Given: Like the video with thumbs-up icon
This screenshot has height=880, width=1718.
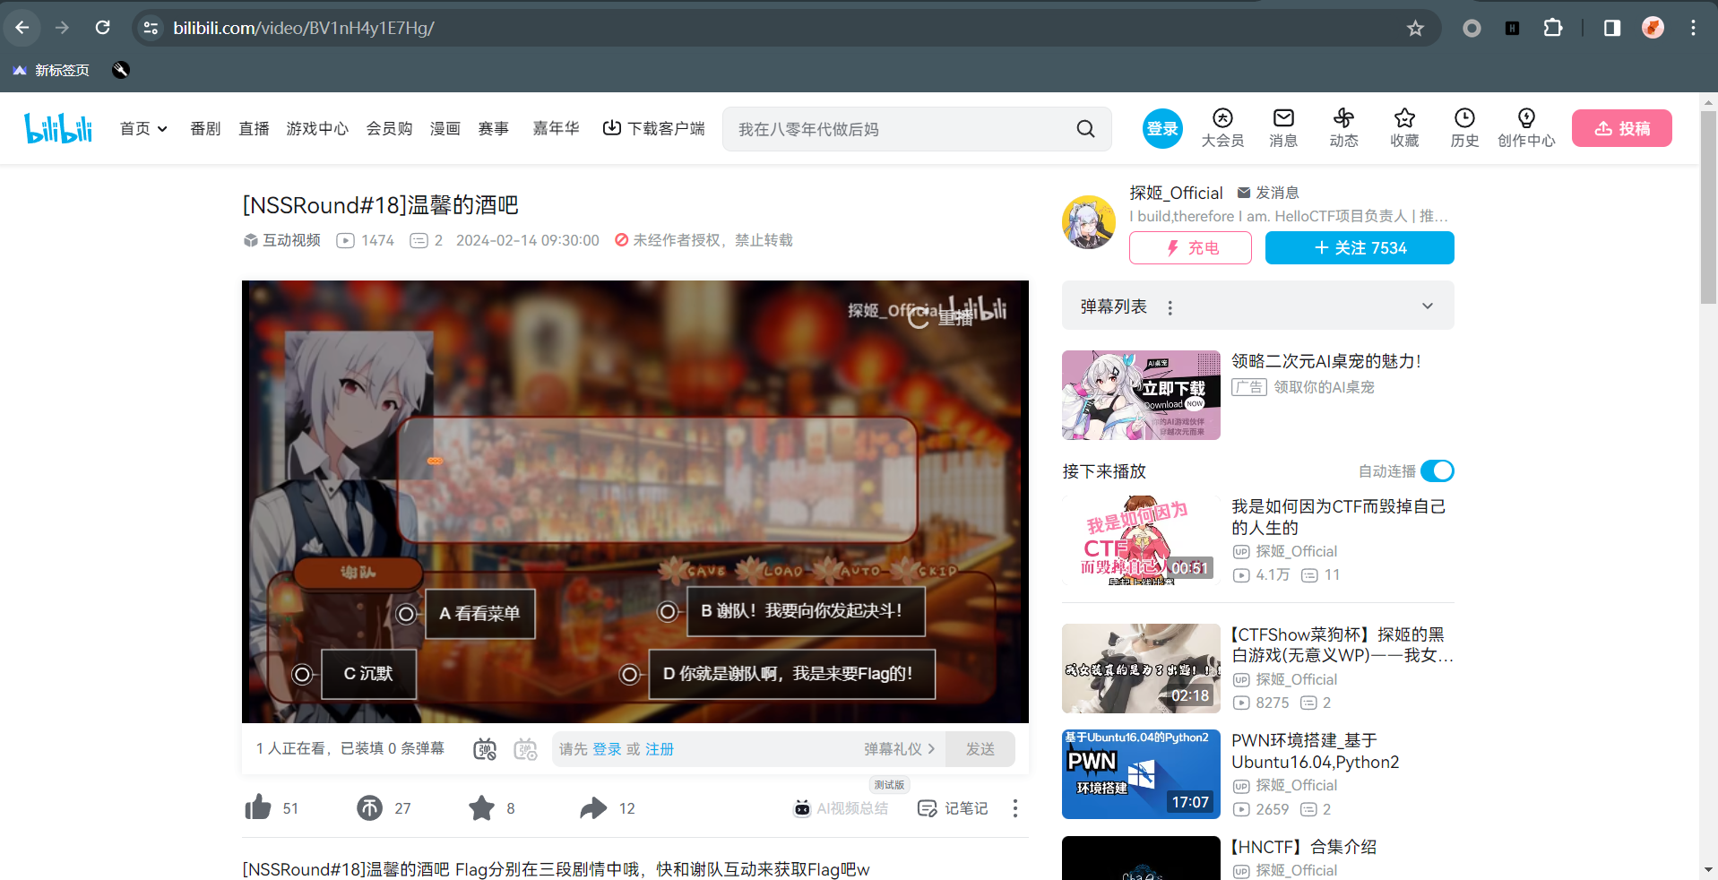Looking at the screenshot, I should (258, 807).
